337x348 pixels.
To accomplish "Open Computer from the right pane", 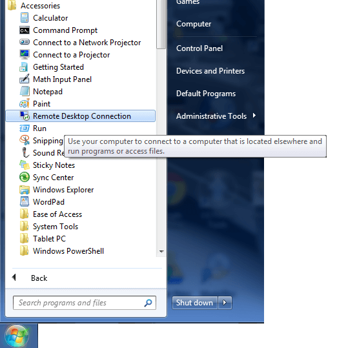I will tap(194, 24).
